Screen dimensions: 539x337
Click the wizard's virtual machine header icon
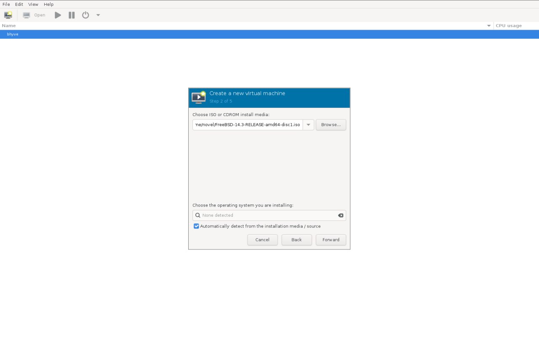click(199, 97)
